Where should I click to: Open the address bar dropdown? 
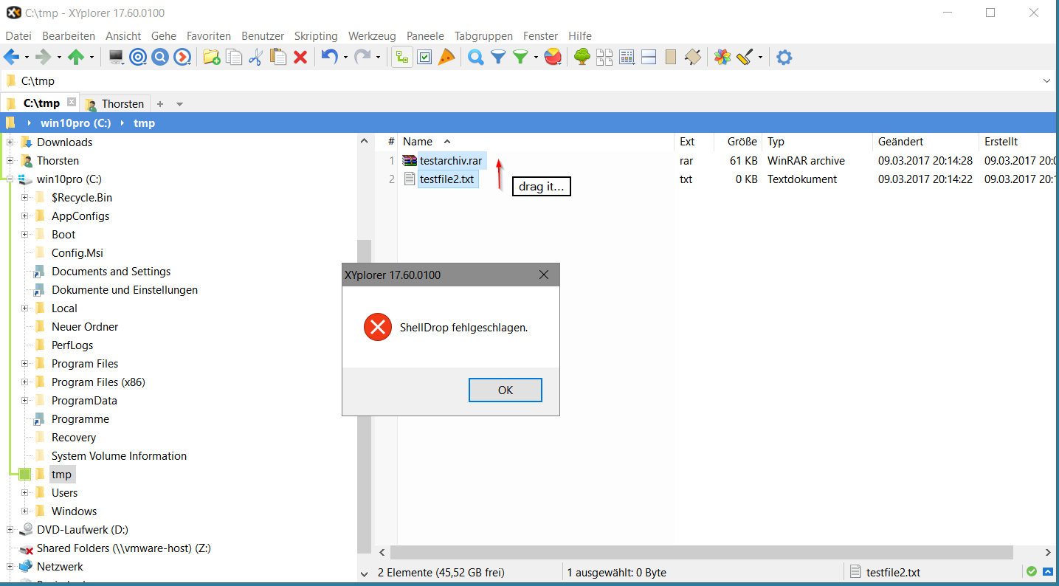[1047, 80]
